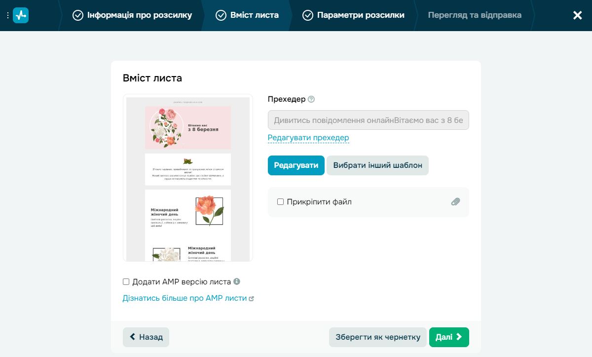592x357 pixels.
Task: Toggle Додати AMP версію листа
Action: pyautogui.click(x=127, y=281)
